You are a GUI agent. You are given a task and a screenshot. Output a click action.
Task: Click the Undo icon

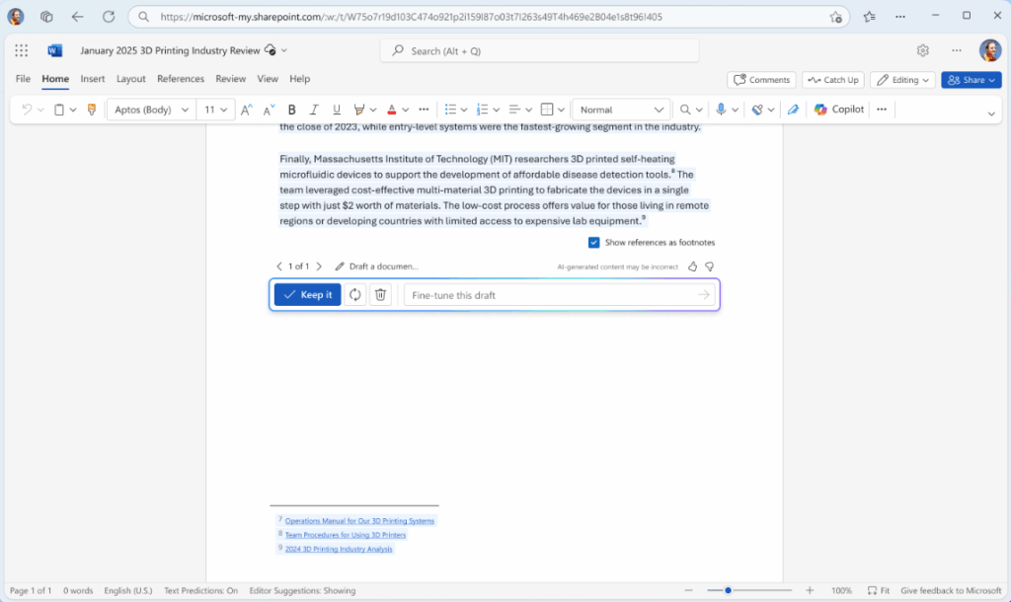[x=27, y=110]
